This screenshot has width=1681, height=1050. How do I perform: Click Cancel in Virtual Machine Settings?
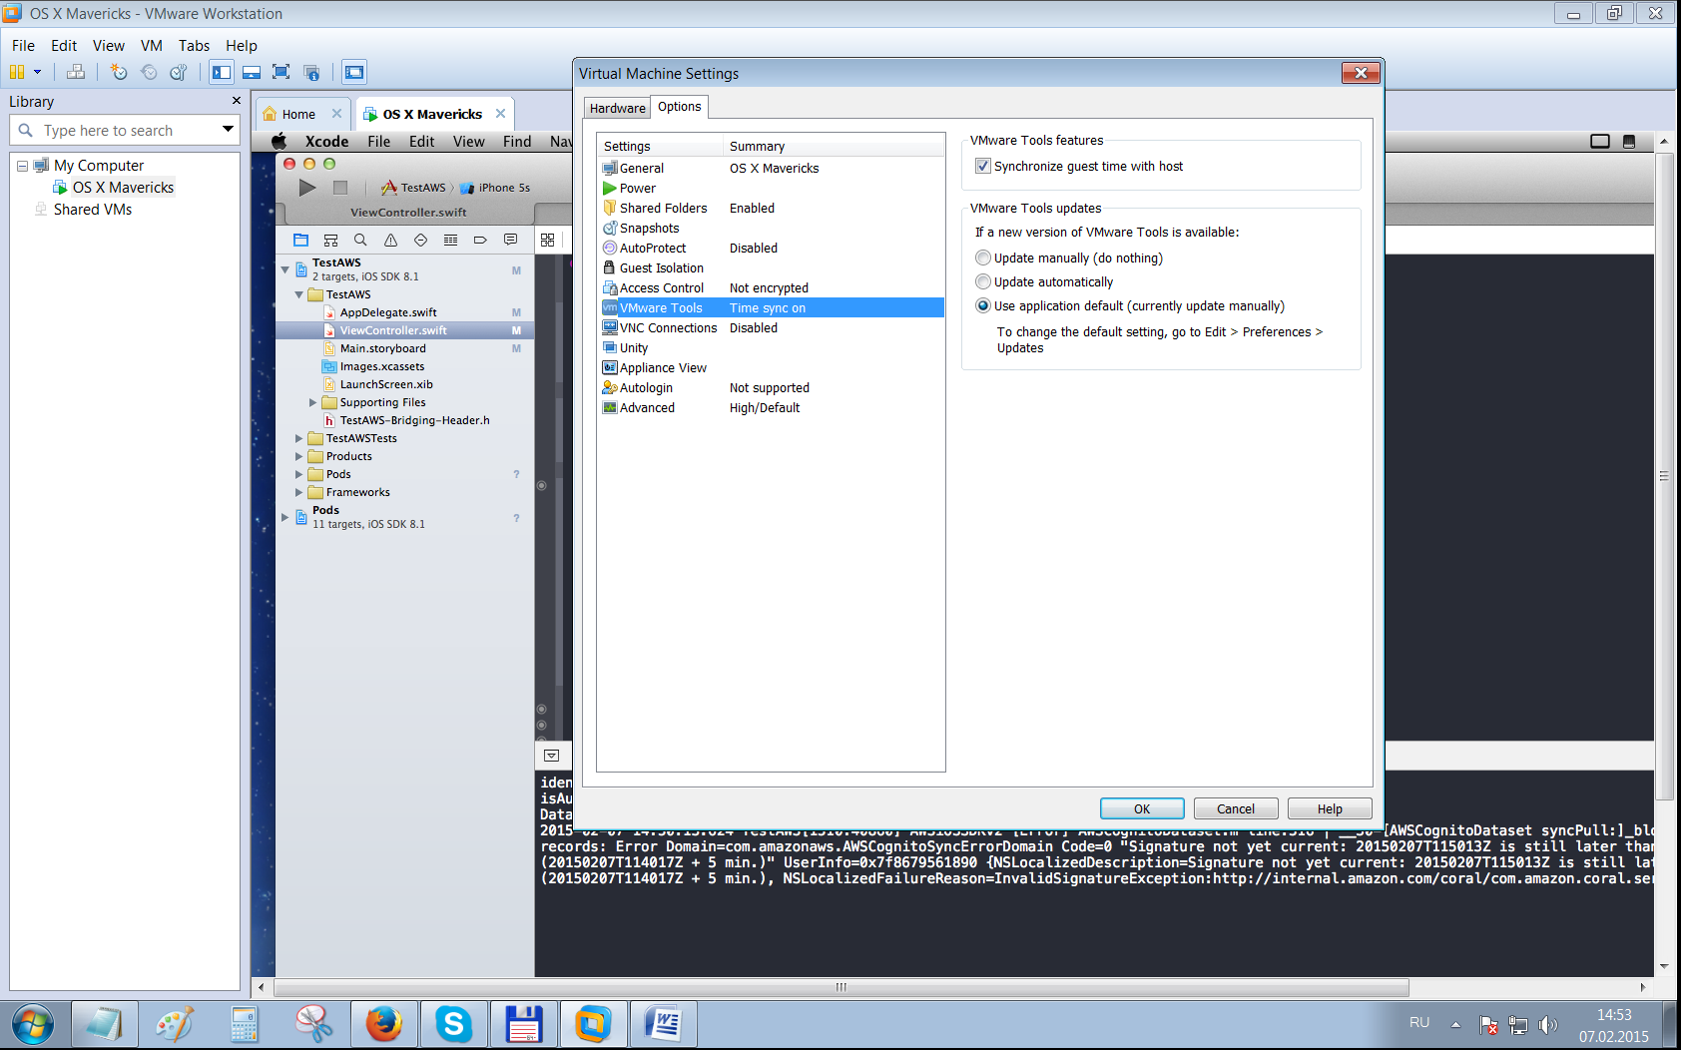coord(1236,809)
